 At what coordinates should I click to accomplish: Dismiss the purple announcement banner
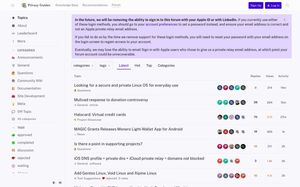(285, 20)
